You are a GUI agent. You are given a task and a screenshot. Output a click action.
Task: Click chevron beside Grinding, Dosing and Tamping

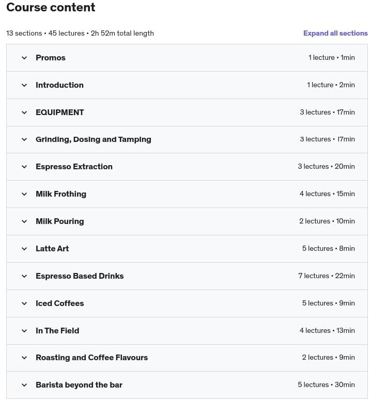24,139
